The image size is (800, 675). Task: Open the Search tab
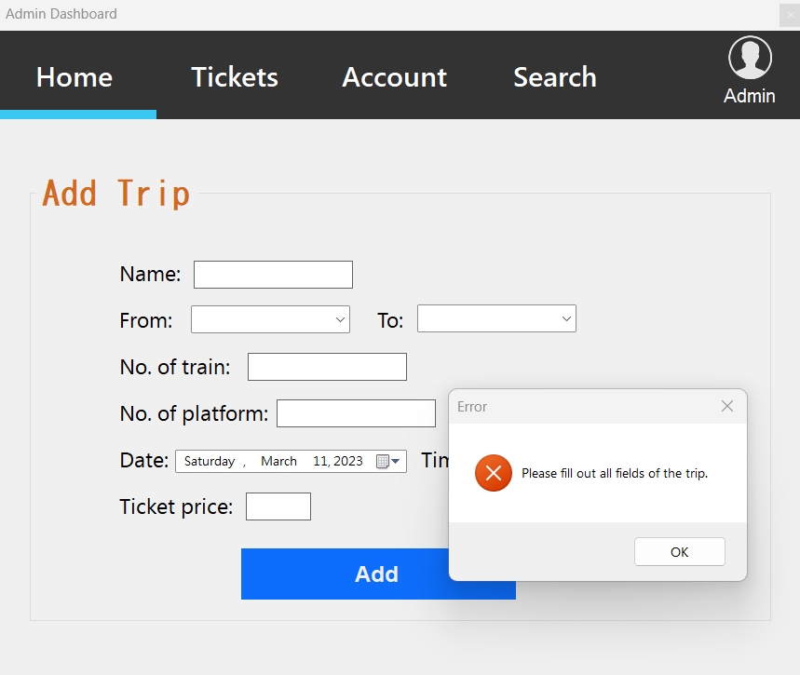(x=555, y=77)
